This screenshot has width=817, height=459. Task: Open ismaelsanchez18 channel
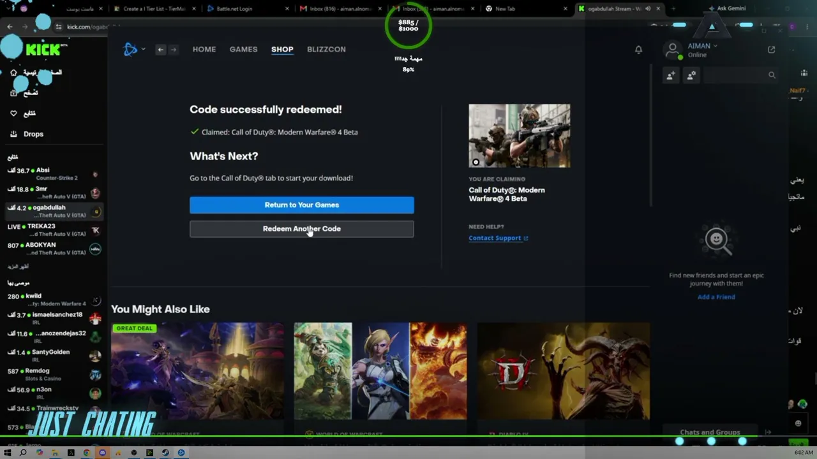click(x=54, y=318)
